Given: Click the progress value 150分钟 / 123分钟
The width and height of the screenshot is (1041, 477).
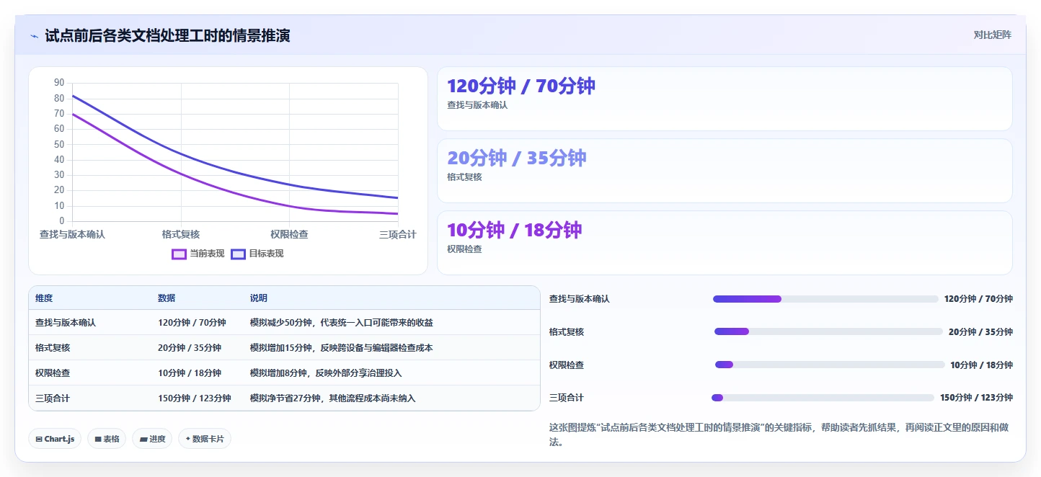Looking at the screenshot, I should 976,398.
